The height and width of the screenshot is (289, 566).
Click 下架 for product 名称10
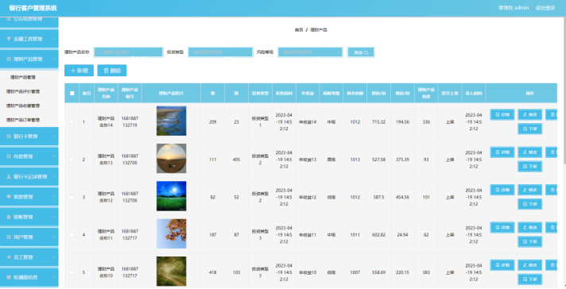530,279
